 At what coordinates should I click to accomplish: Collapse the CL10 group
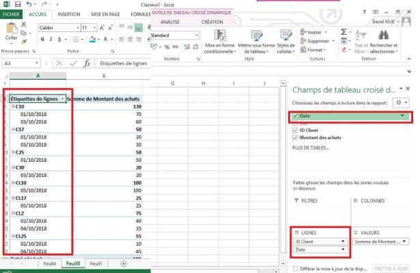[13, 183]
